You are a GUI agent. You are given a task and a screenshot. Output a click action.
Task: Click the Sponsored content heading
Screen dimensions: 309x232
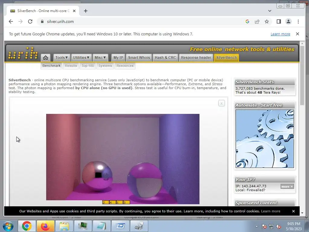point(256,203)
